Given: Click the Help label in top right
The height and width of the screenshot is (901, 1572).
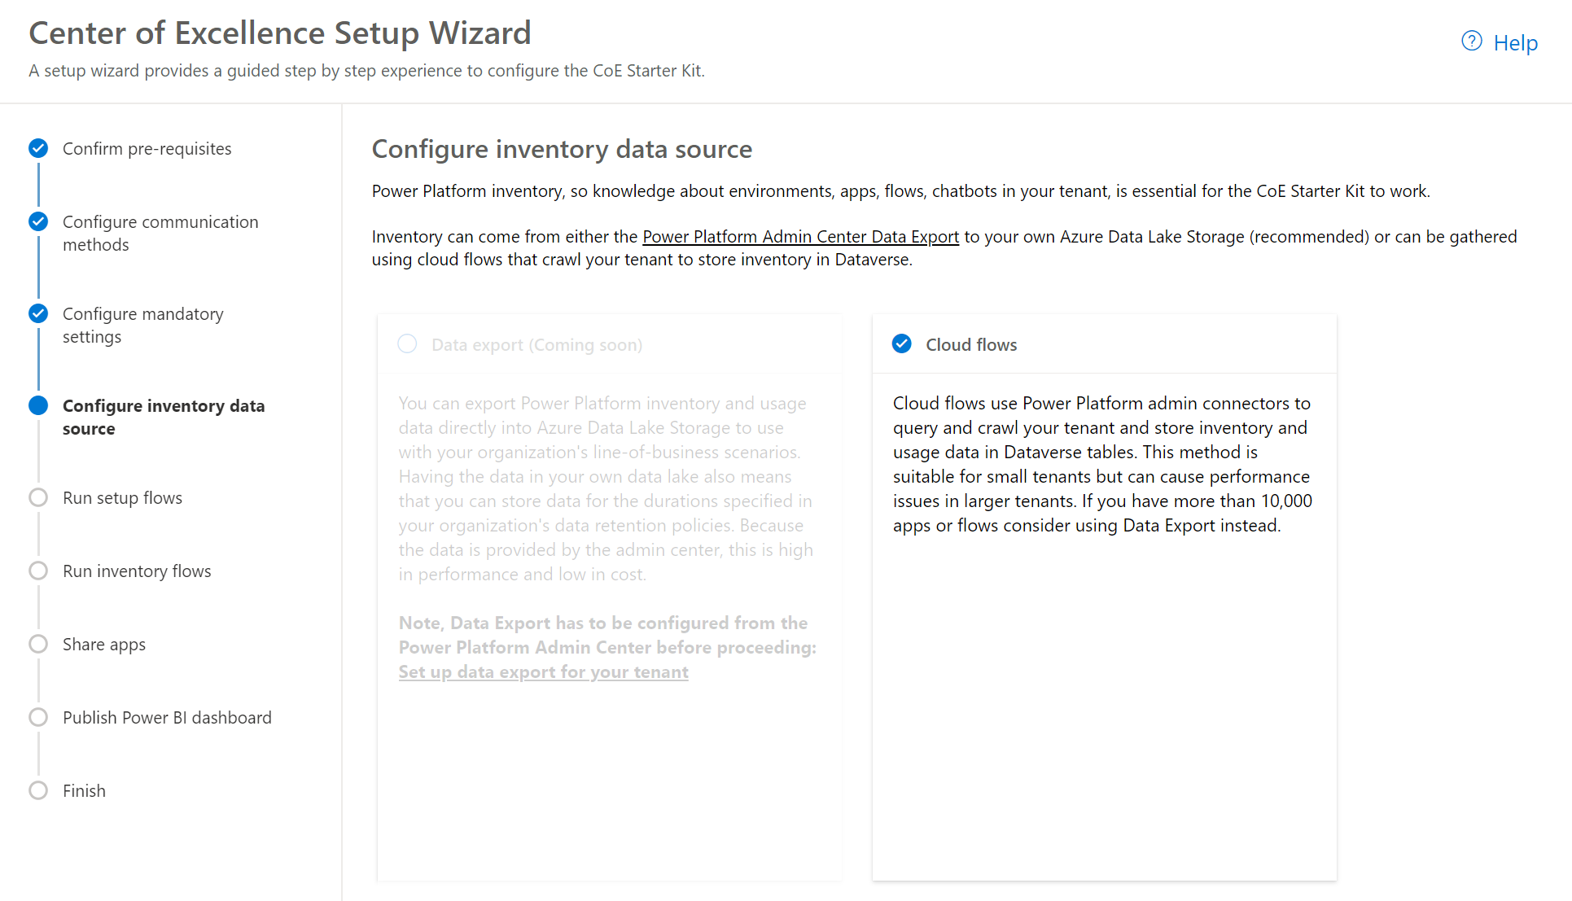Looking at the screenshot, I should [x=1515, y=42].
